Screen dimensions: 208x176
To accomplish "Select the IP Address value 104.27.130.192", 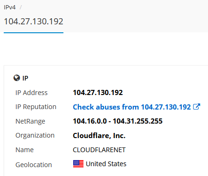I will coord(98,93).
